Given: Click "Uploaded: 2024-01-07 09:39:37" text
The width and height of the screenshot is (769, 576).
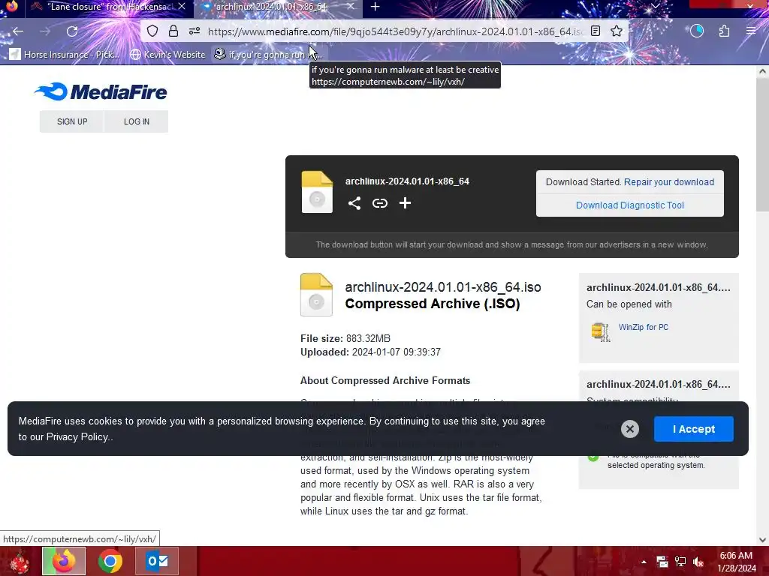Looking at the screenshot, I should (x=370, y=352).
